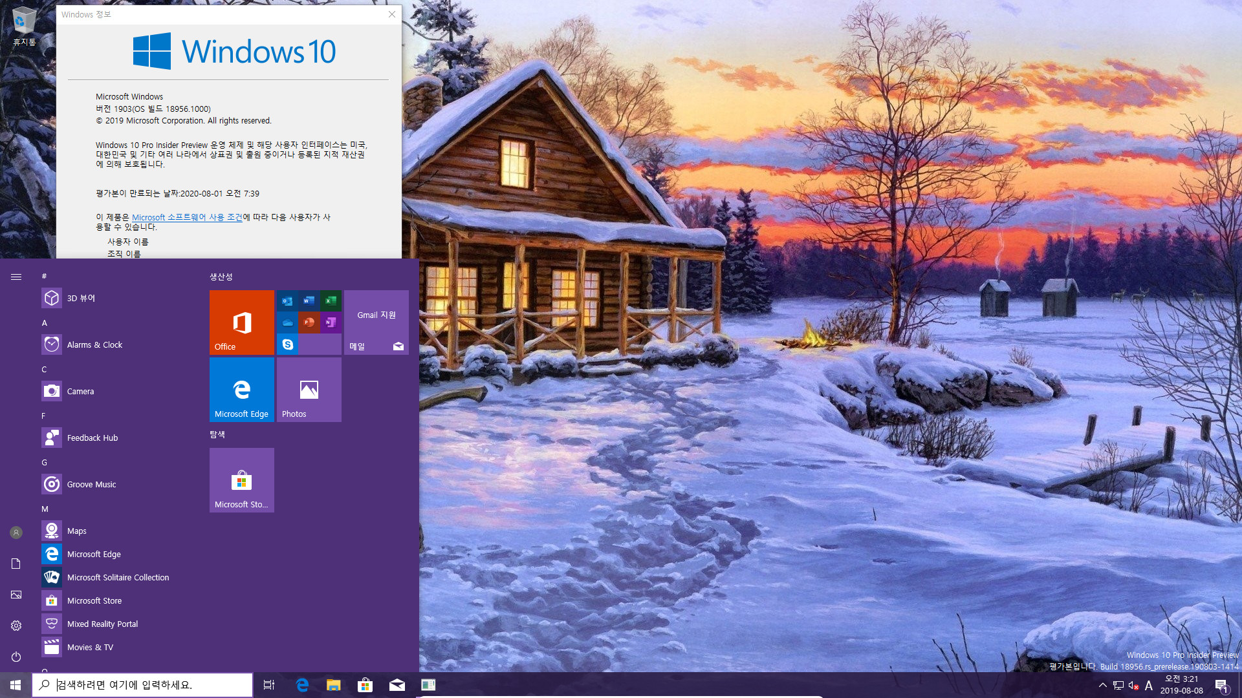This screenshot has width=1242, height=698.
Task: Launch Edge from the taskbar
Action: click(x=302, y=685)
